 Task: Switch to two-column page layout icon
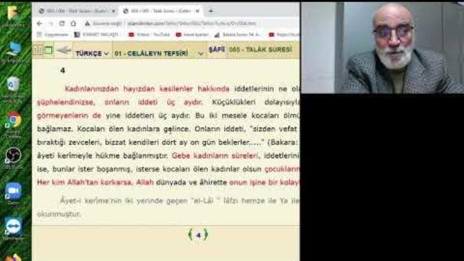(x=38, y=50)
